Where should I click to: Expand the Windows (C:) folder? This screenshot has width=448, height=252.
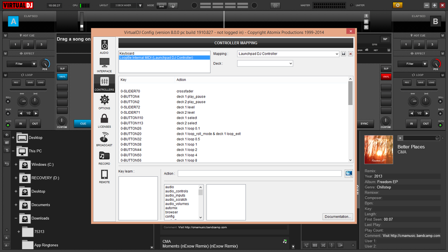click(x=16, y=164)
